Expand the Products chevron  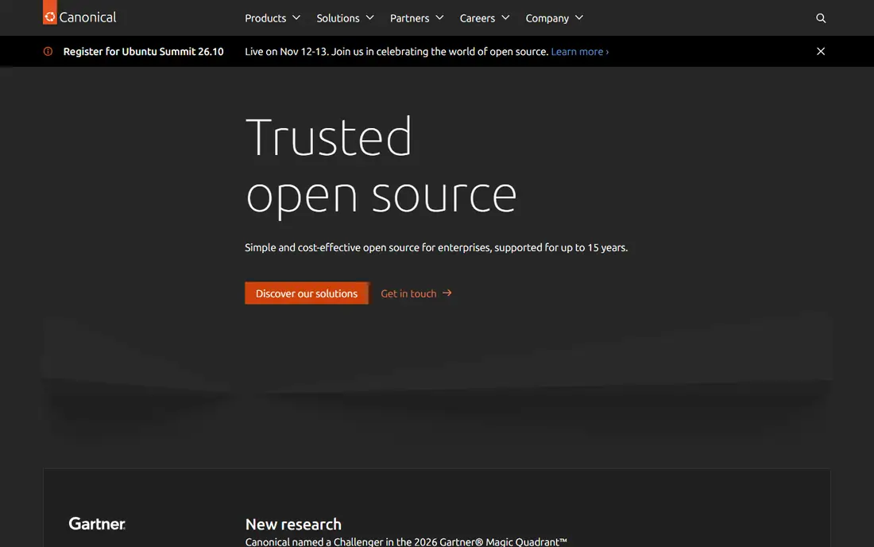click(x=296, y=17)
